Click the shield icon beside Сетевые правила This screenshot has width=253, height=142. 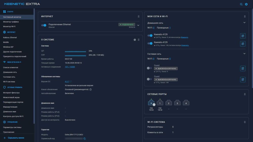[x=4, y=87]
